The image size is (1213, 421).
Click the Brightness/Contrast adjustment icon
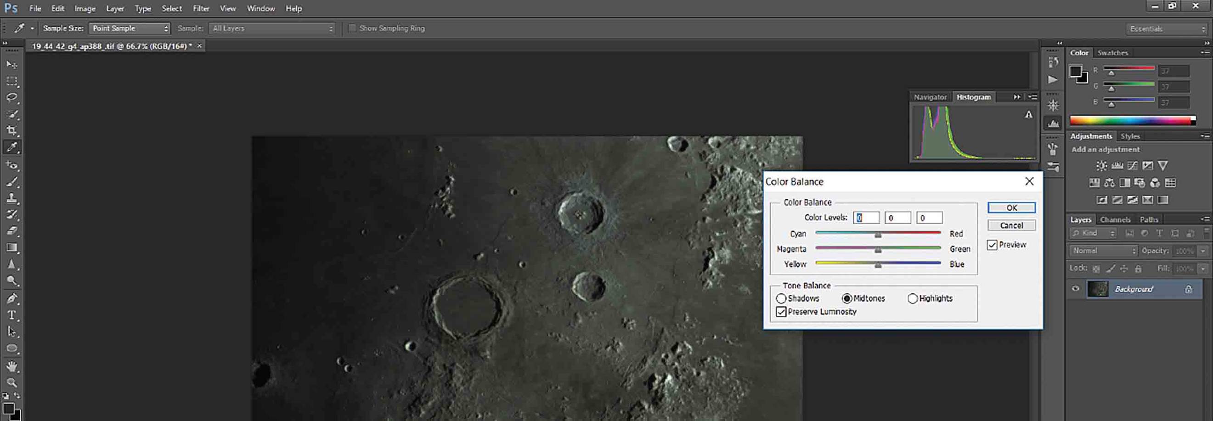1101,166
